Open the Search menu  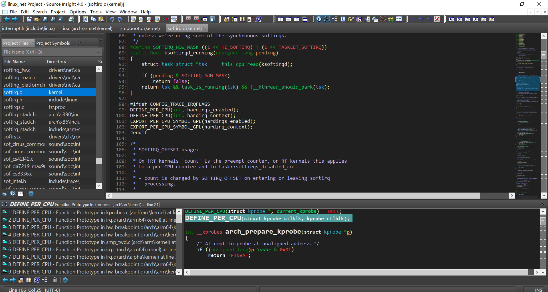(x=40, y=12)
